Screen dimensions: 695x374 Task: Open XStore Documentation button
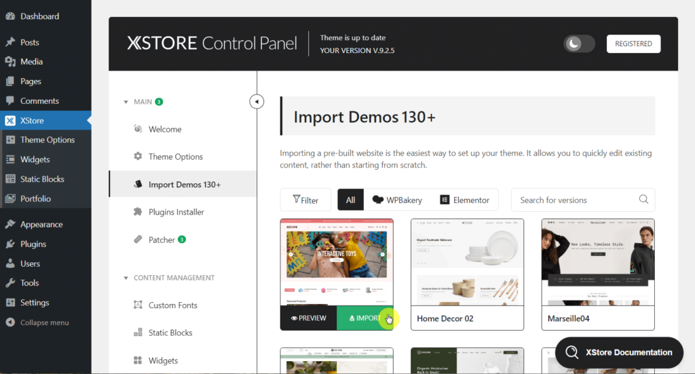pos(619,352)
